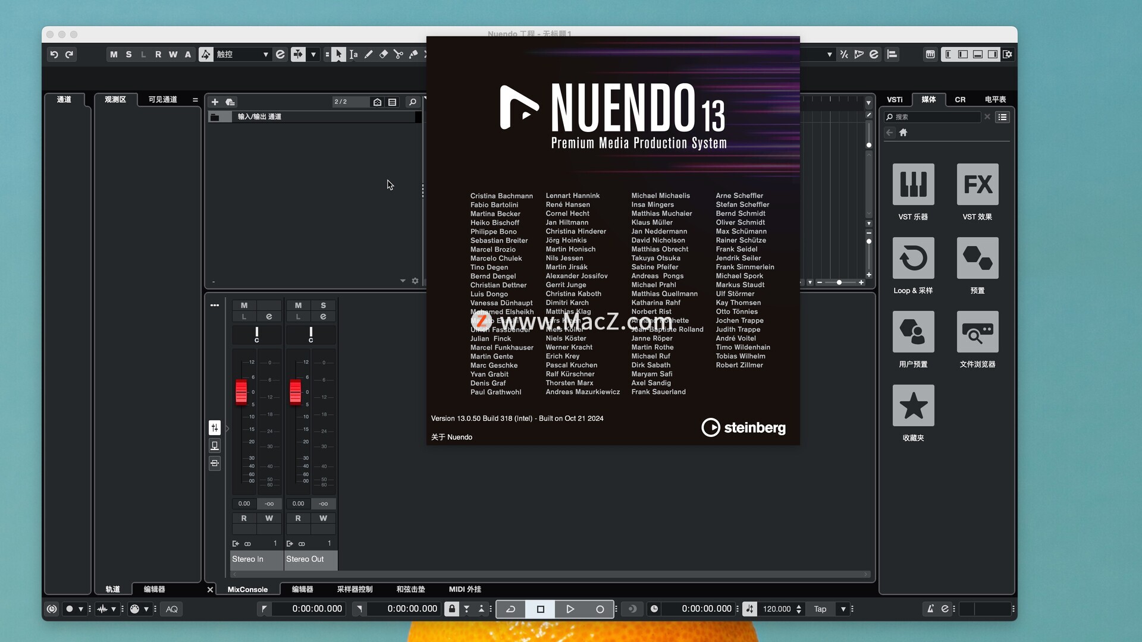Image resolution: width=1142 pixels, height=642 pixels.
Task: Open the MIDI 外挂 tab
Action: (x=465, y=590)
